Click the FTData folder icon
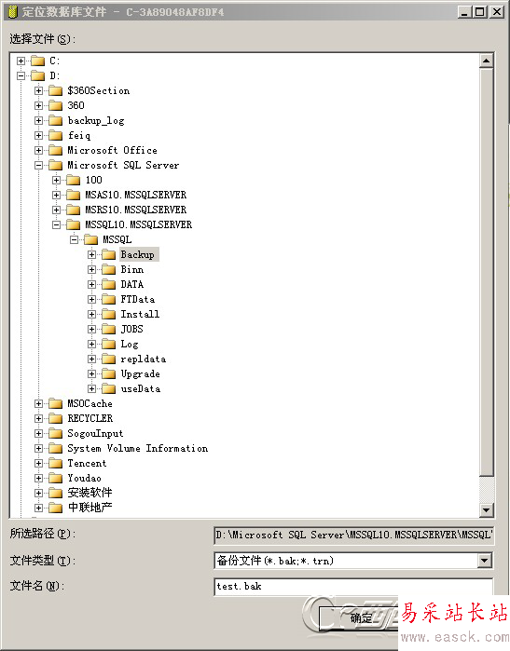The height and width of the screenshot is (651, 510). coord(108,300)
